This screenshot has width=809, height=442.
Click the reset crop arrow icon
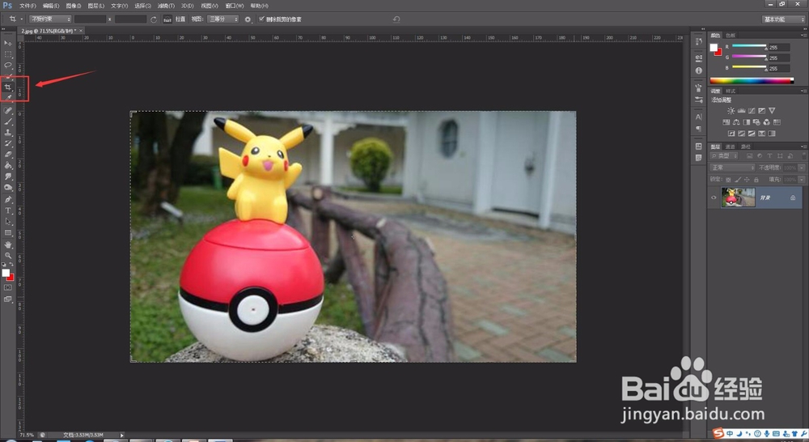click(396, 19)
